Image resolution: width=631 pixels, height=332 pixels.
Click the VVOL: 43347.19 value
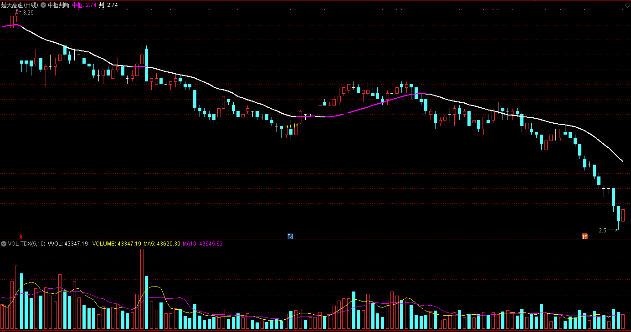coord(68,244)
